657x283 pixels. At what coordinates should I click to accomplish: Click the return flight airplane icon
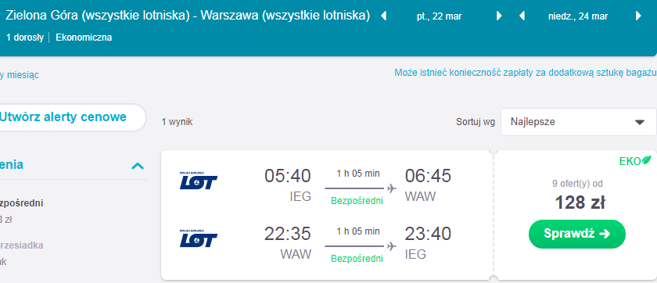pos(392,246)
